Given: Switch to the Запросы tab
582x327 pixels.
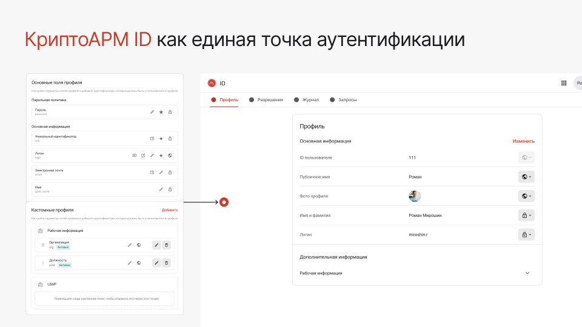Looking at the screenshot, I should coord(343,100).
